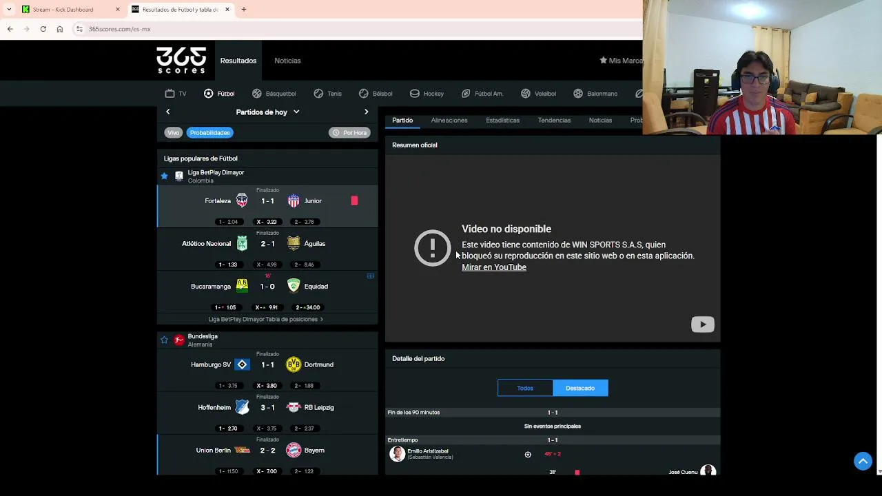Open Liga BetPlay Dimayor Tabla de posiciones
The image size is (882, 496).
coord(266,319)
